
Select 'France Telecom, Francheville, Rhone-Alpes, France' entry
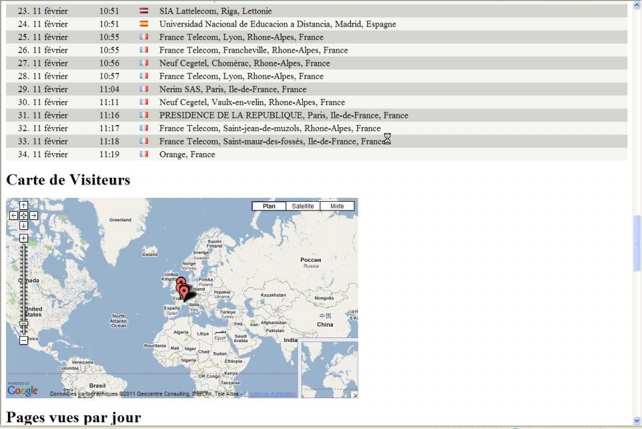[x=253, y=50]
